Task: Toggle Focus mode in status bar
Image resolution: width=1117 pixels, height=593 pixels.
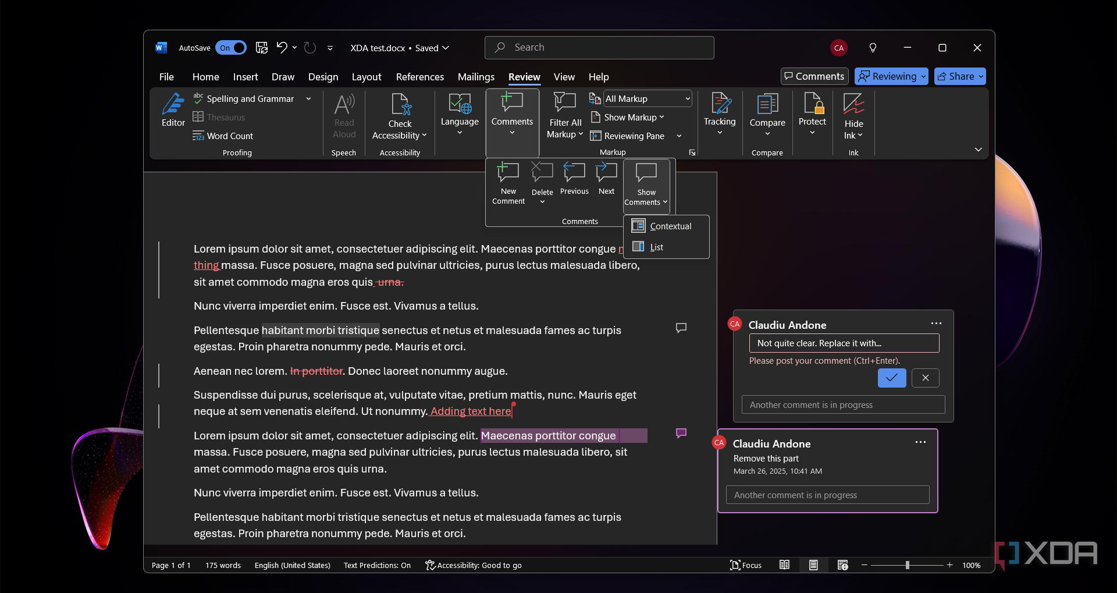Action: pos(746,565)
